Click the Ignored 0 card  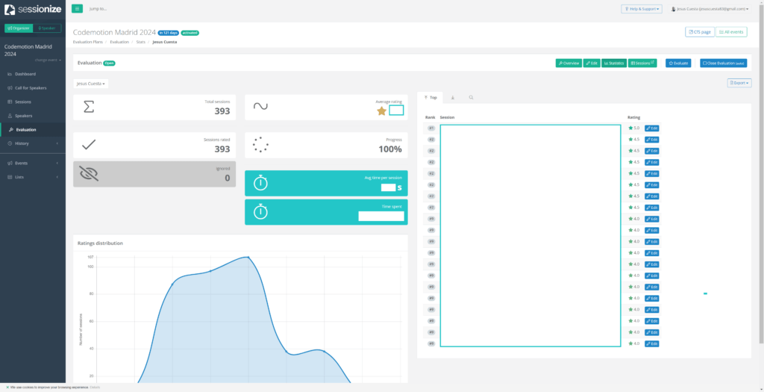(x=154, y=174)
